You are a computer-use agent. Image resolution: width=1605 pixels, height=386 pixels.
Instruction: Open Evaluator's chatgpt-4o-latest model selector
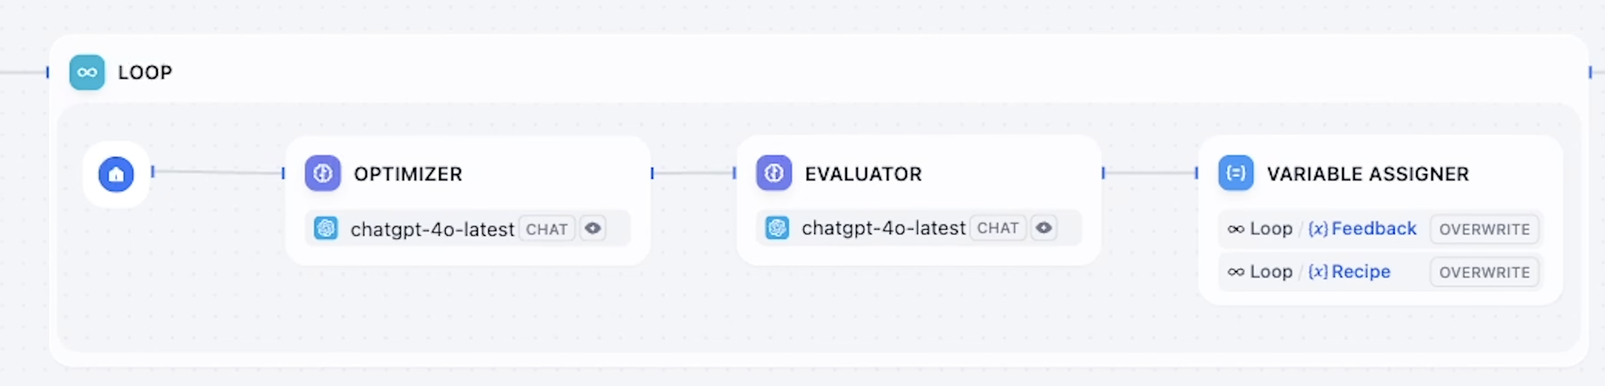(919, 228)
